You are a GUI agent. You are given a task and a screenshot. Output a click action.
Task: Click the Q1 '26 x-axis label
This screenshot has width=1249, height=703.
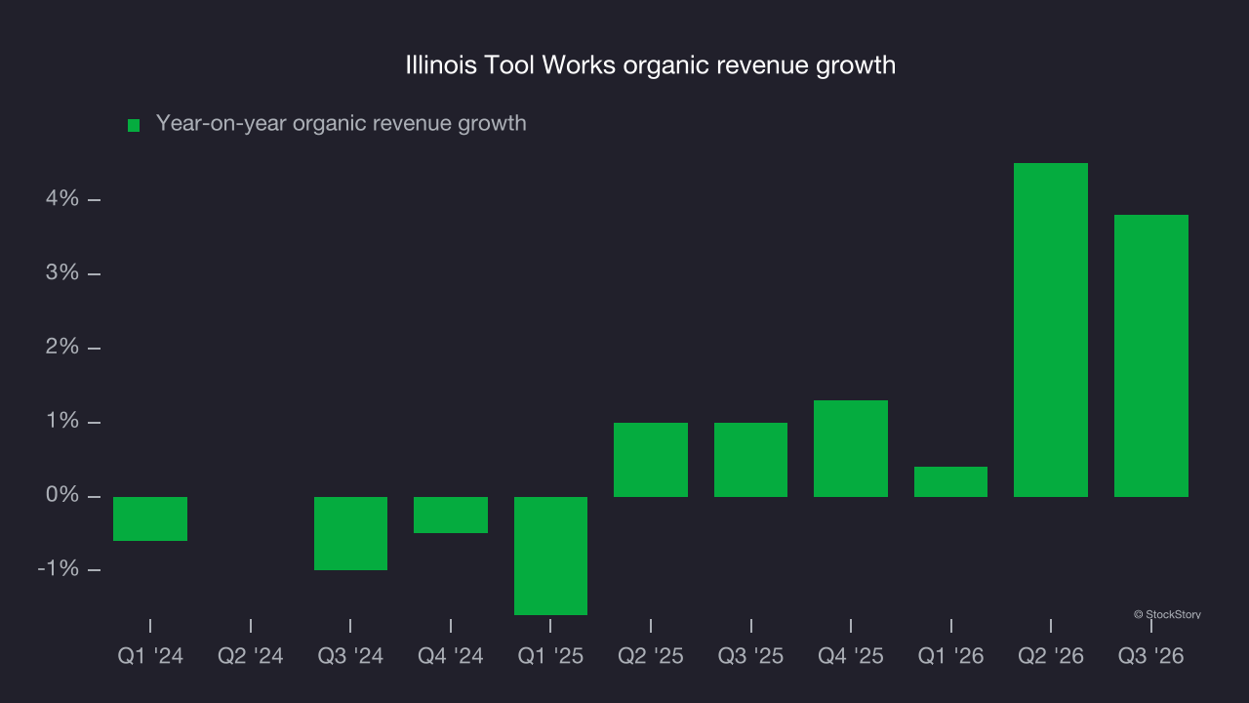pyautogui.click(x=951, y=656)
